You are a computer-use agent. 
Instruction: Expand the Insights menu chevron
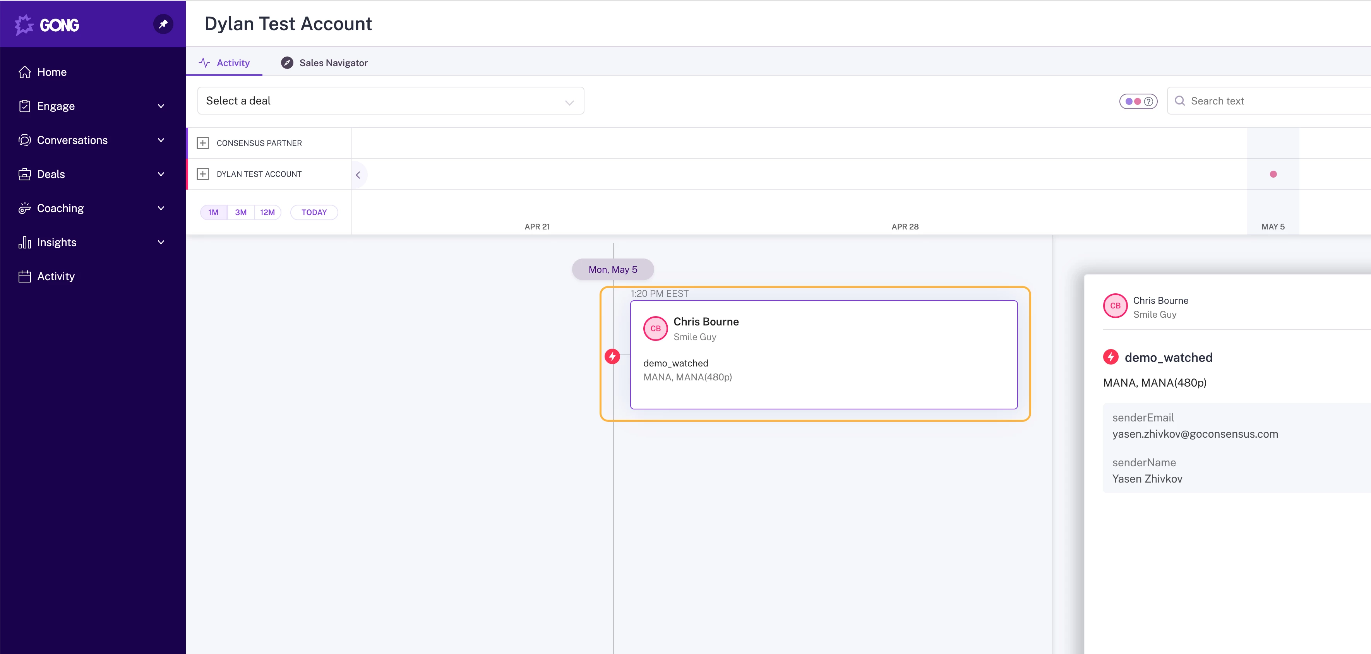coord(161,242)
